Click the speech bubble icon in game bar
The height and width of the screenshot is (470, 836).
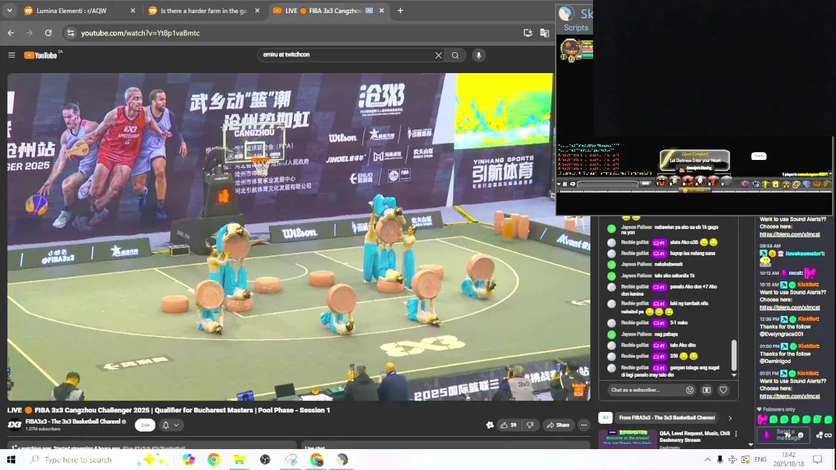pos(572,184)
